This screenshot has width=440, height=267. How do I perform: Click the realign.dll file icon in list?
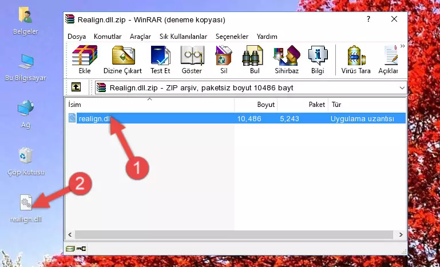[x=72, y=118]
